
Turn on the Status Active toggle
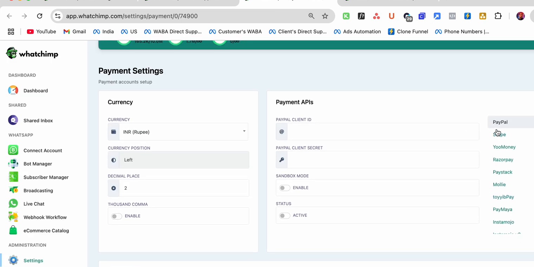(285, 215)
